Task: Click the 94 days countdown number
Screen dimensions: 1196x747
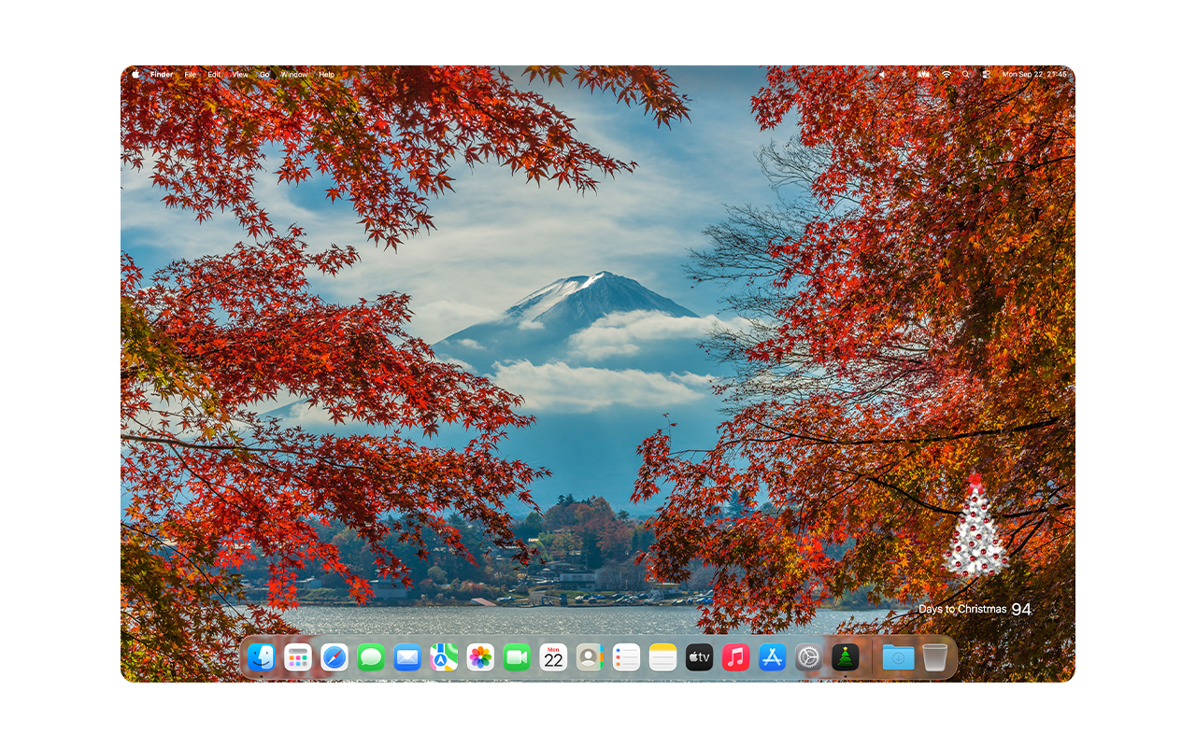Action: click(x=1021, y=610)
